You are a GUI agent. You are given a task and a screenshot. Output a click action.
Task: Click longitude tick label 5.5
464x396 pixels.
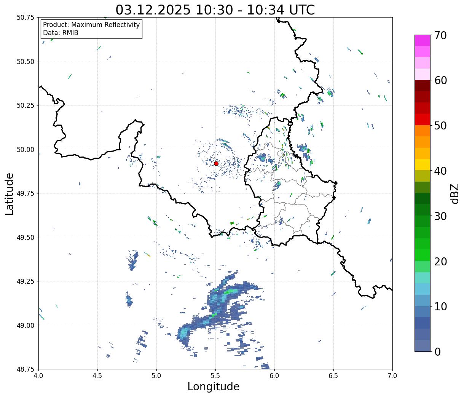point(215,376)
